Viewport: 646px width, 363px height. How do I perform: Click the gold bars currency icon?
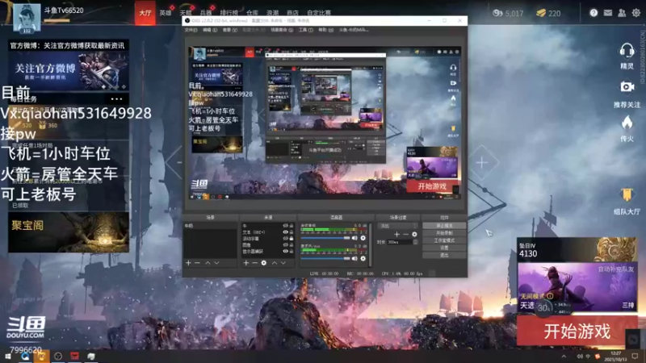click(541, 13)
